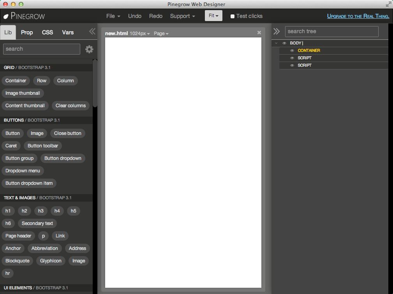Viewport: 393px width, 294px height.
Task: Click Undo in the top menu
Action: click(x=135, y=16)
